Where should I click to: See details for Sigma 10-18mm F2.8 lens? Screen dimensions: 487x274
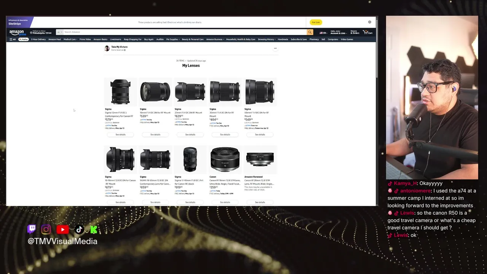tap(120, 202)
